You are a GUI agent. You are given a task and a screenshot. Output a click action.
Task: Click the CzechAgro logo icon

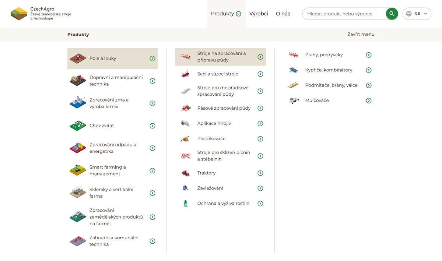(19, 14)
